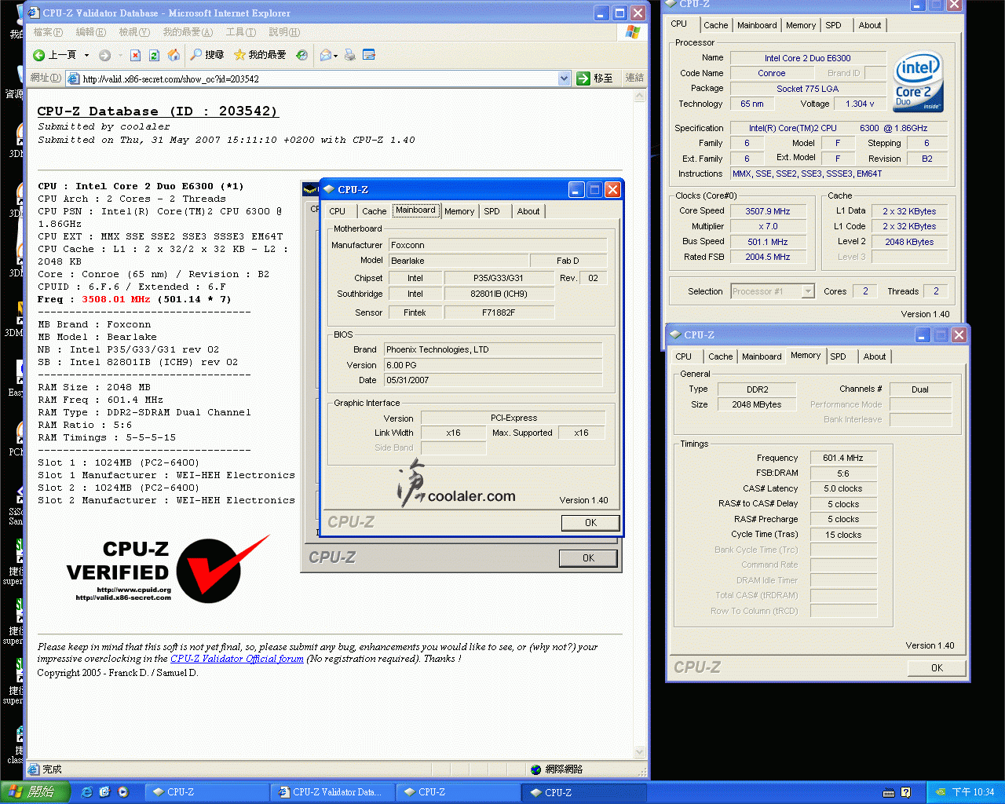The height and width of the screenshot is (804, 1005).
Task: Expand the address bar URL dropdown
Action: coord(564,79)
